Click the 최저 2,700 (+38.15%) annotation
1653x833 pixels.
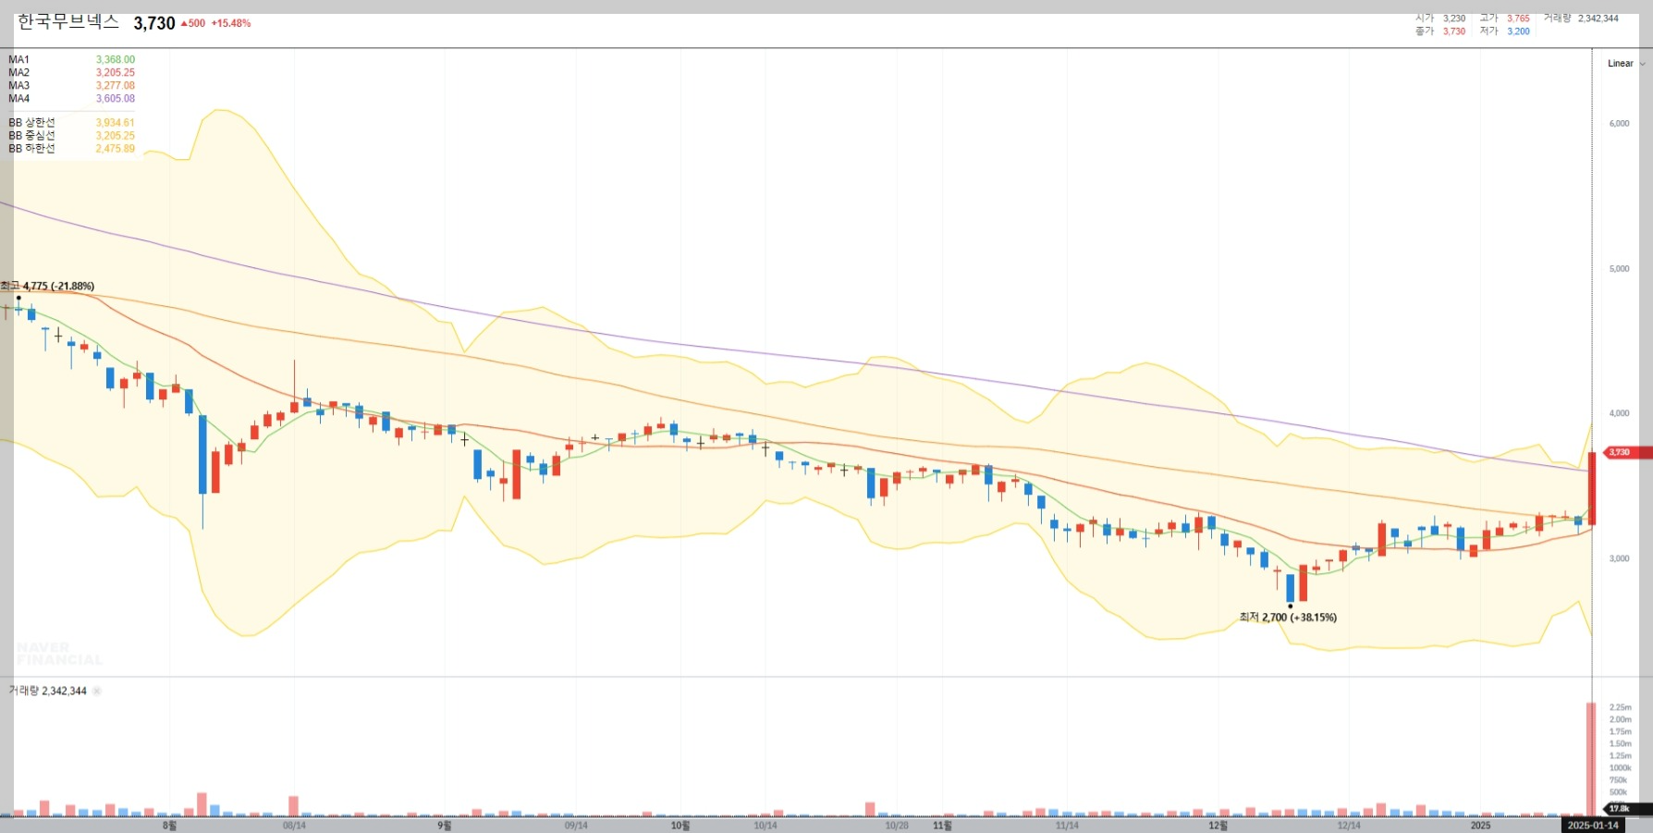pyautogui.click(x=1288, y=617)
